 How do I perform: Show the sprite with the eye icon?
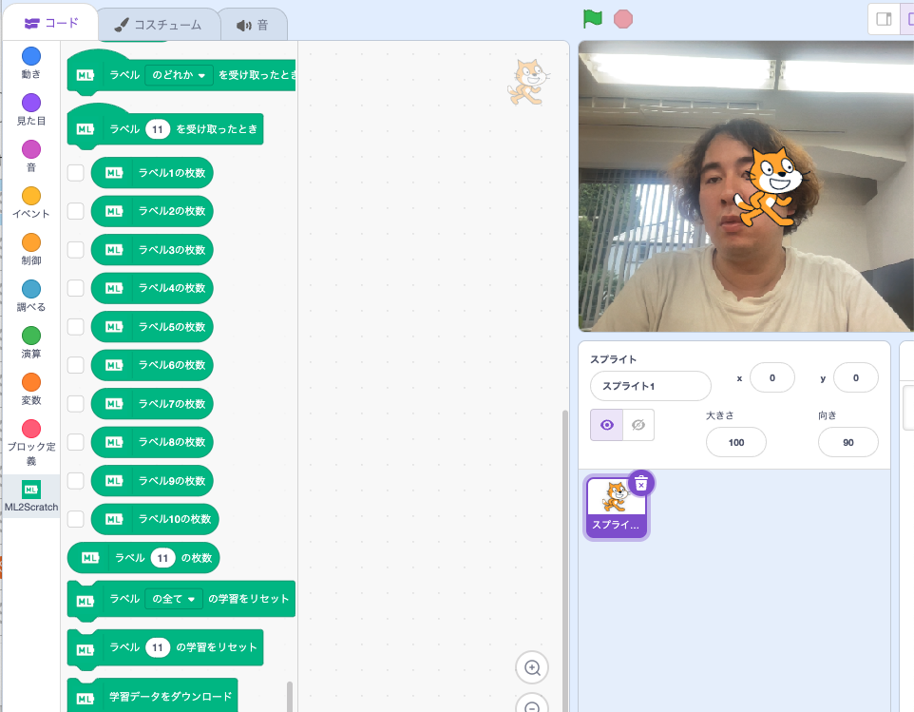pyautogui.click(x=607, y=425)
